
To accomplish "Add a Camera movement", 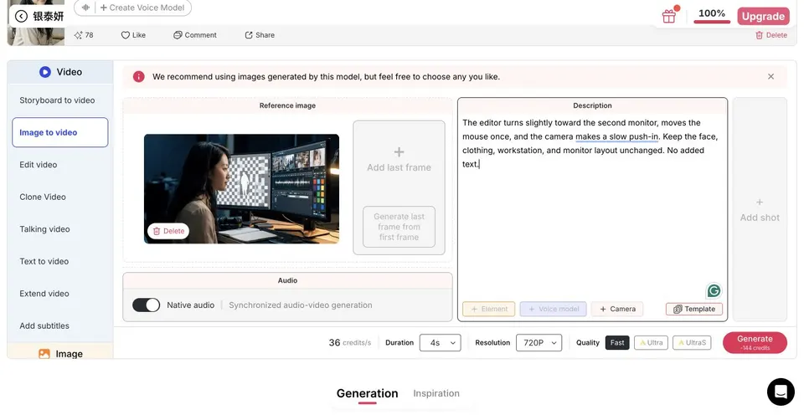I will coord(617,309).
